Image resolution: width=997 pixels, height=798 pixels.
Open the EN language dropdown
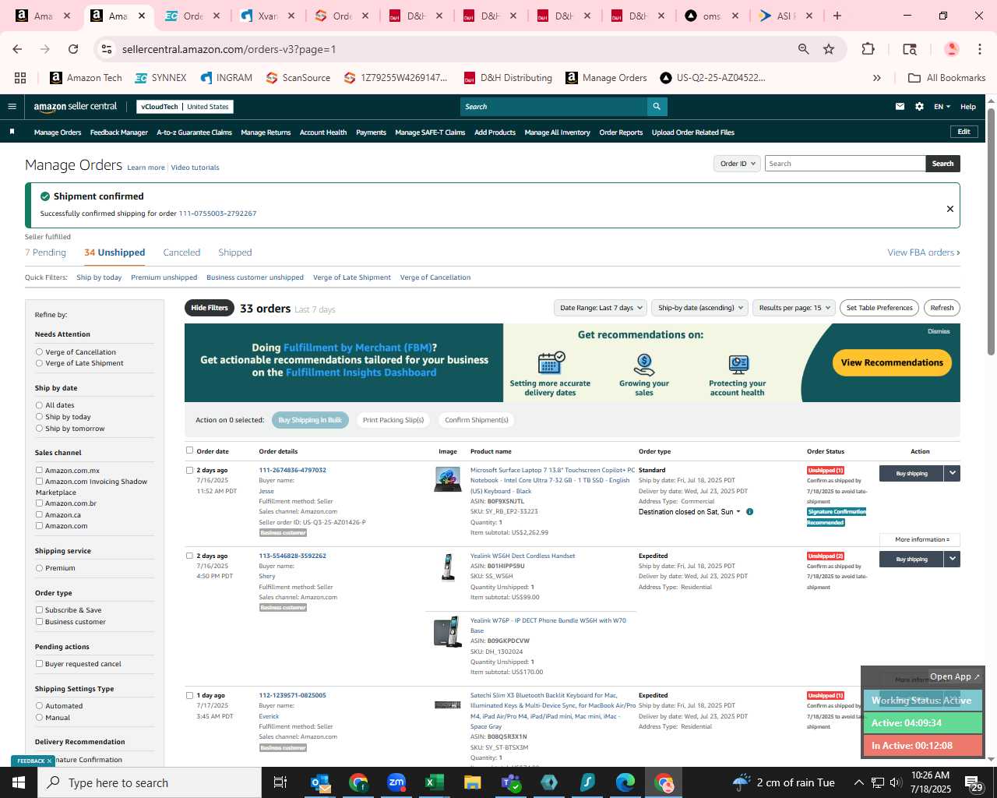coord(942,107)
